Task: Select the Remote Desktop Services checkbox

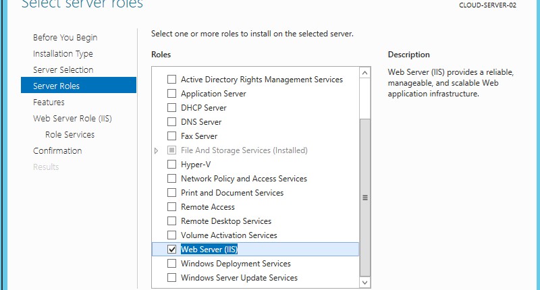Action: click(171, 221)
